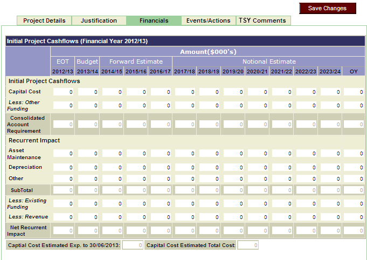Open the Project Details tab
Viewport: 367px width, 260px height.
(45, 20)
